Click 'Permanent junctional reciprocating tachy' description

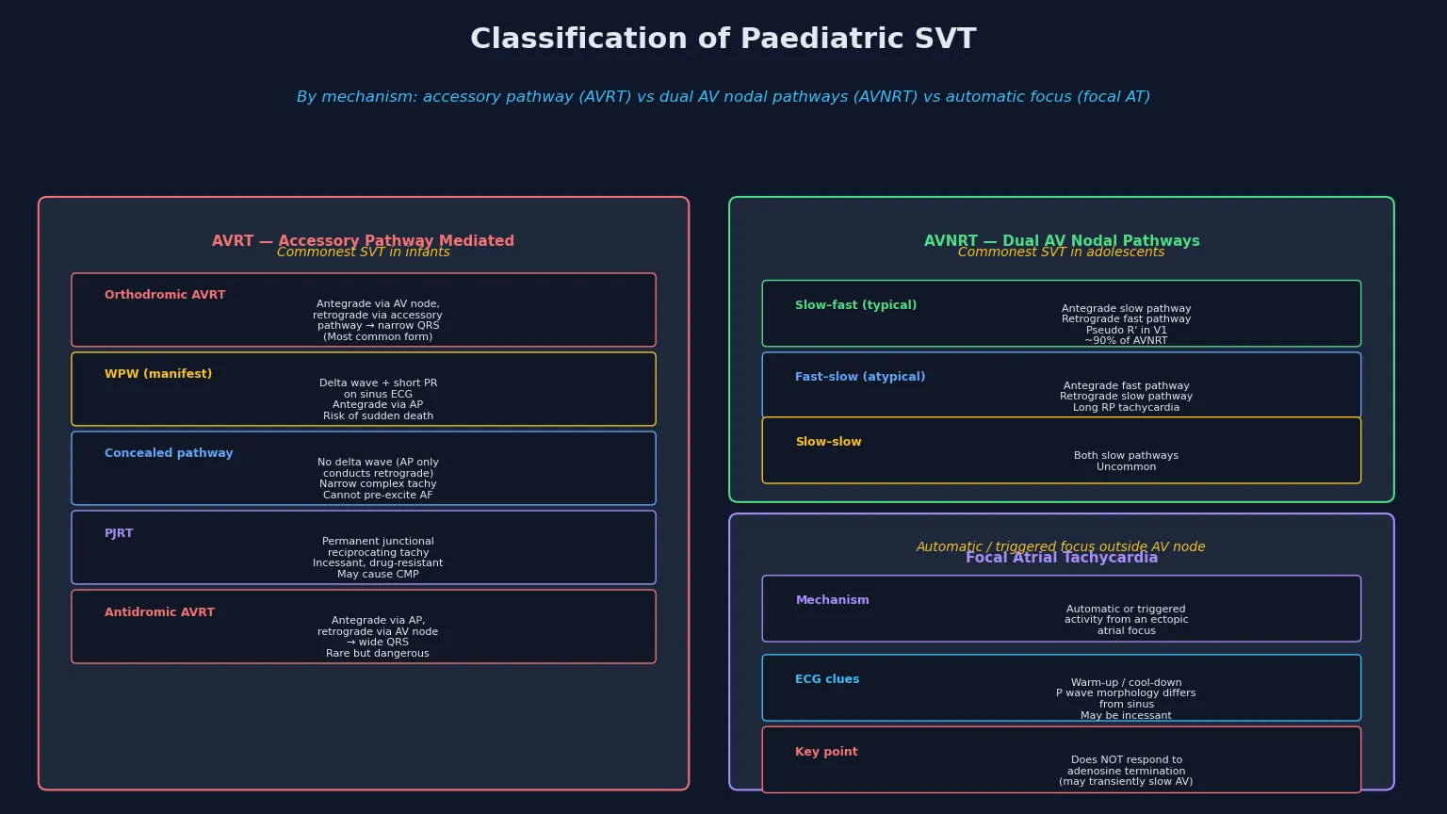378,558
